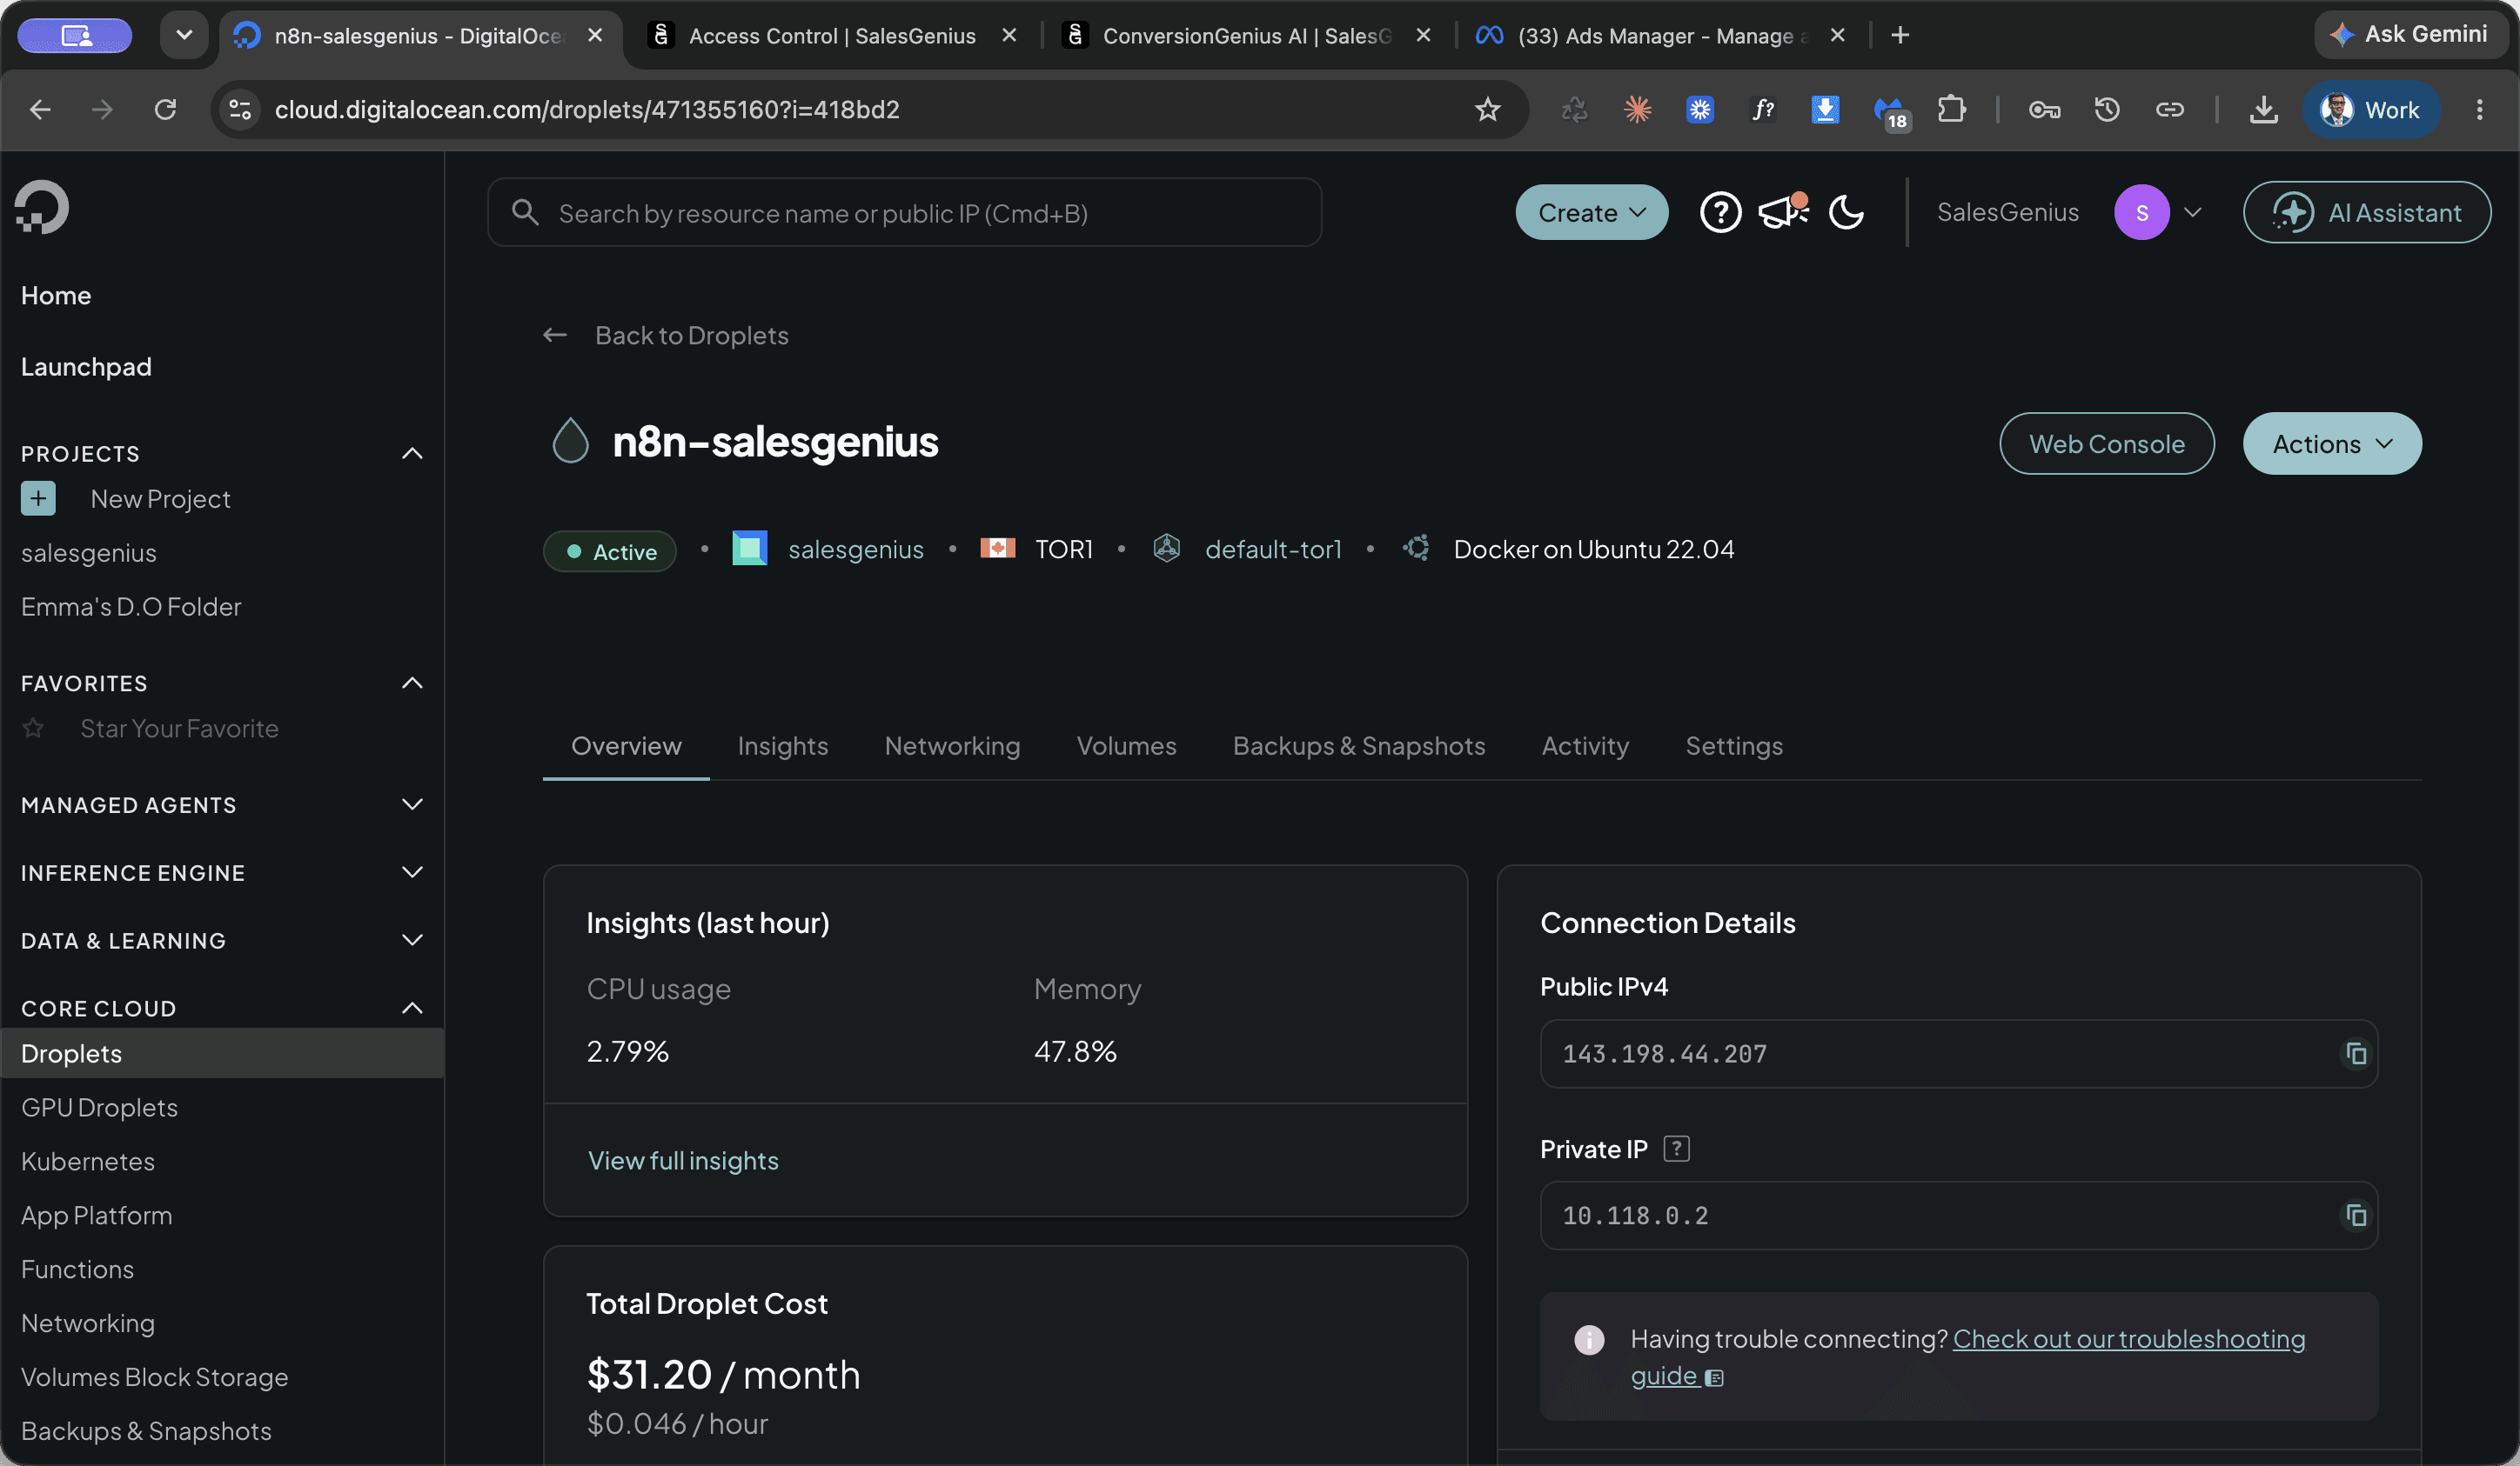Open the help question mark icon
2520x1466 pixels.
coord(1720,213)
